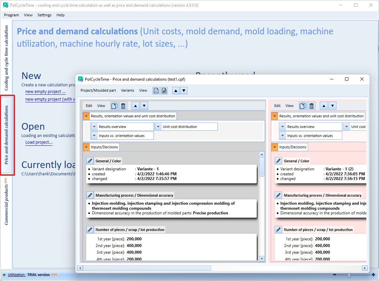Image resolution: width=379 pixels, height=281 pixels.
Task: Click horizontal scrollbar right arrow
Action: [x=364, y=268]
